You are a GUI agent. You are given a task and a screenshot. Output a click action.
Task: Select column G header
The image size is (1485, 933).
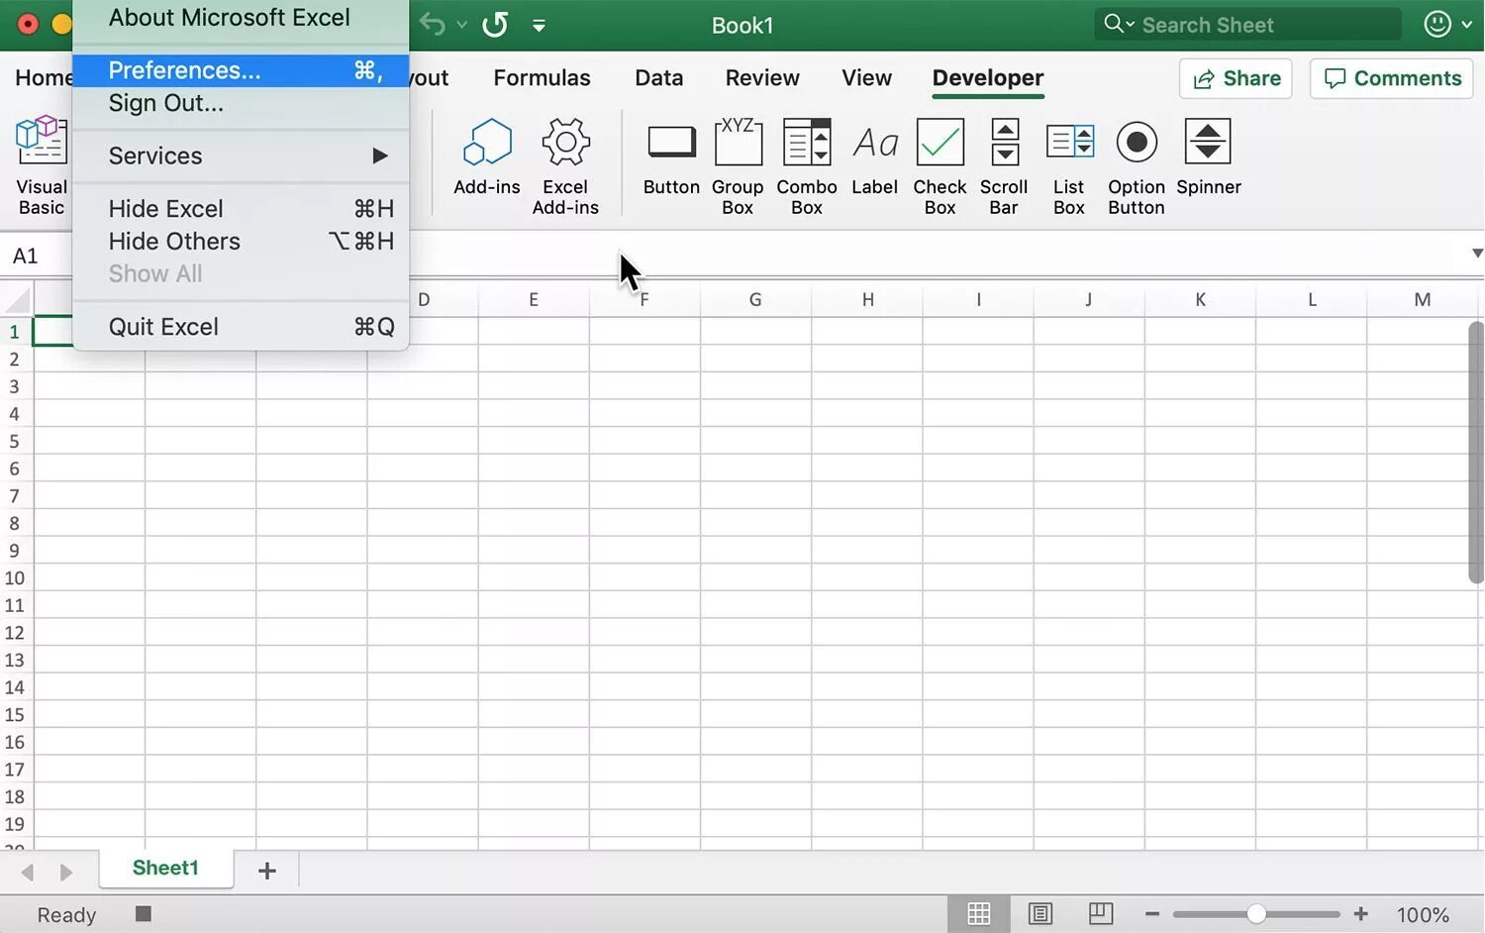point(755,300)
